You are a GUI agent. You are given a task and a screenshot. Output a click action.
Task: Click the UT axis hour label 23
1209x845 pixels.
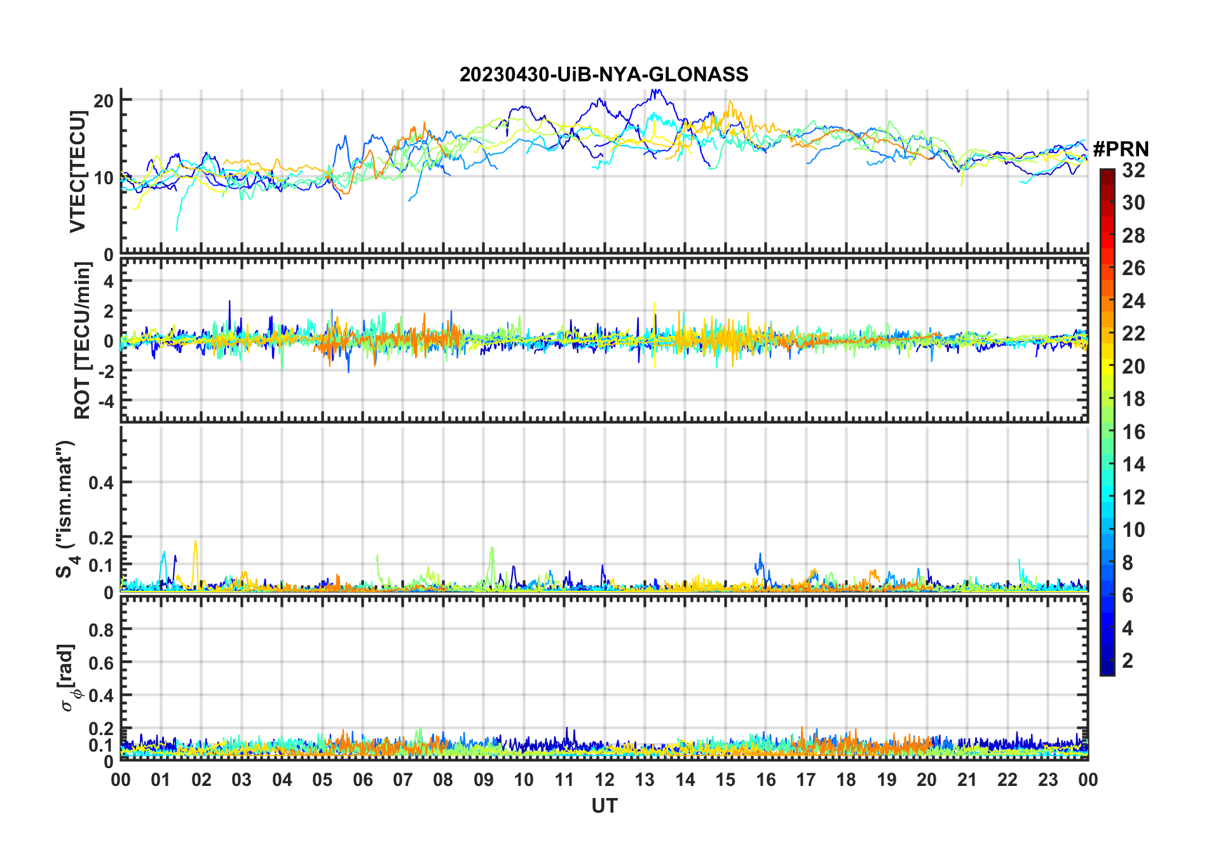(1048, 780)
